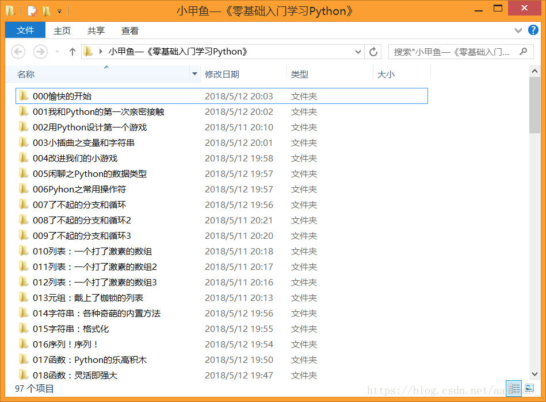Screen dimensions: 546x402
Task: Click in the folder search box
Action: pos(461,52)
